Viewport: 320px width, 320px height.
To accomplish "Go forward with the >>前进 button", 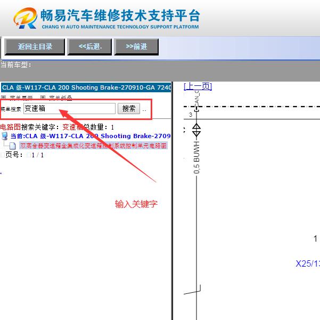I will (x=136, y=47).
